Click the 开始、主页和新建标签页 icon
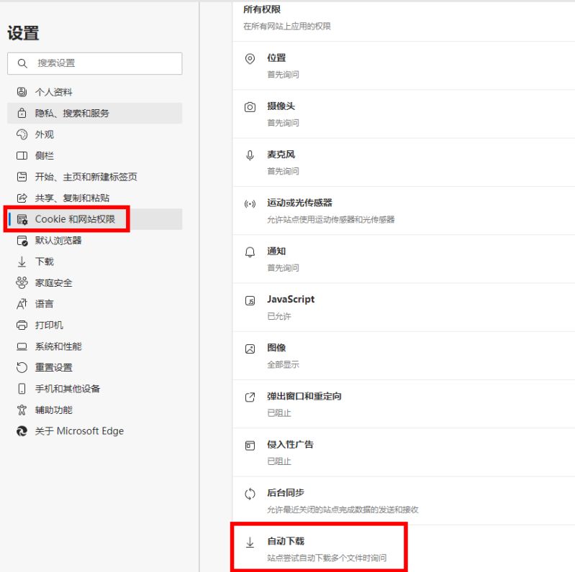Screen dimensions: 575x572 point(22,177)
